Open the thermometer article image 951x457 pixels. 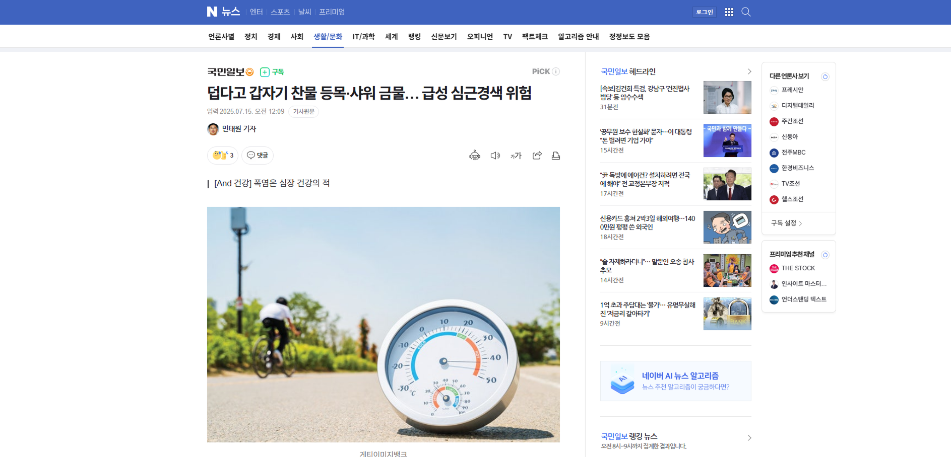pyautogui.click(x=383, y=324)
